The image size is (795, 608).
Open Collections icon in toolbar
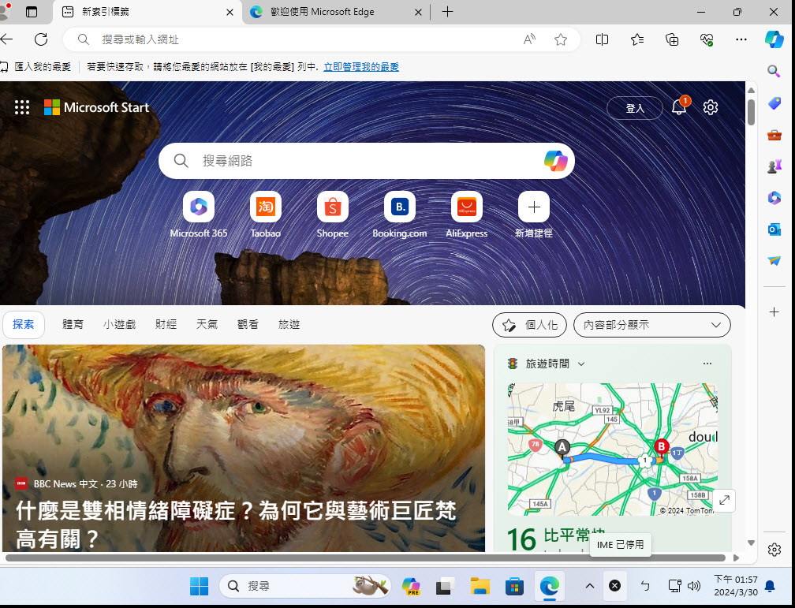[672, 39]
